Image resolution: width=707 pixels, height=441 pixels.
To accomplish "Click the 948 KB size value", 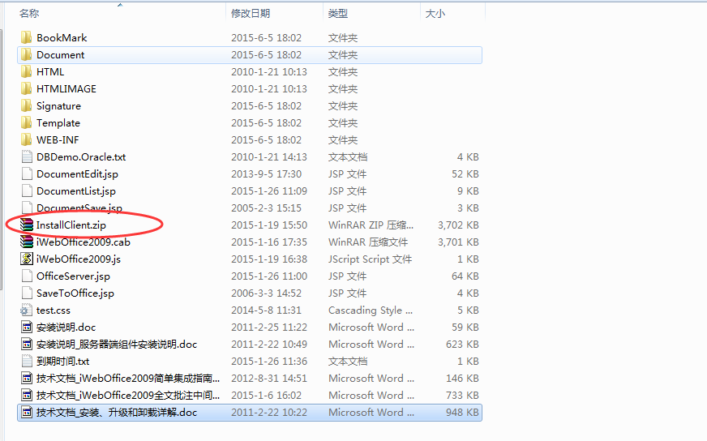I will tap(462, 412).
